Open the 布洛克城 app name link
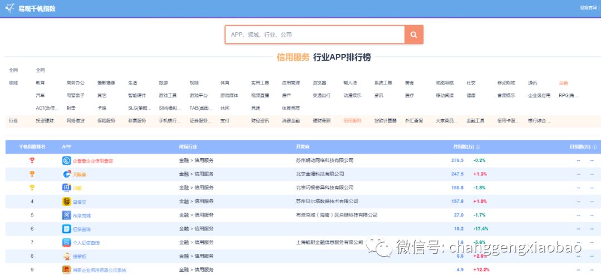 pos(82,215)
